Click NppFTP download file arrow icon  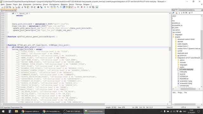[x=179, y=13]
